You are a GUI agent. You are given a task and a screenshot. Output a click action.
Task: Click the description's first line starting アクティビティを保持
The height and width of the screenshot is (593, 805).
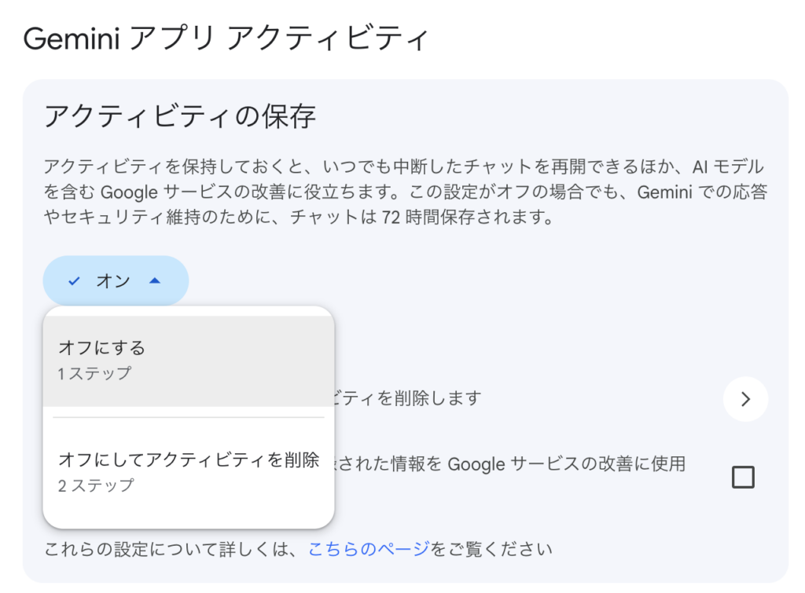pyautogui.click(x=314, y=167)
